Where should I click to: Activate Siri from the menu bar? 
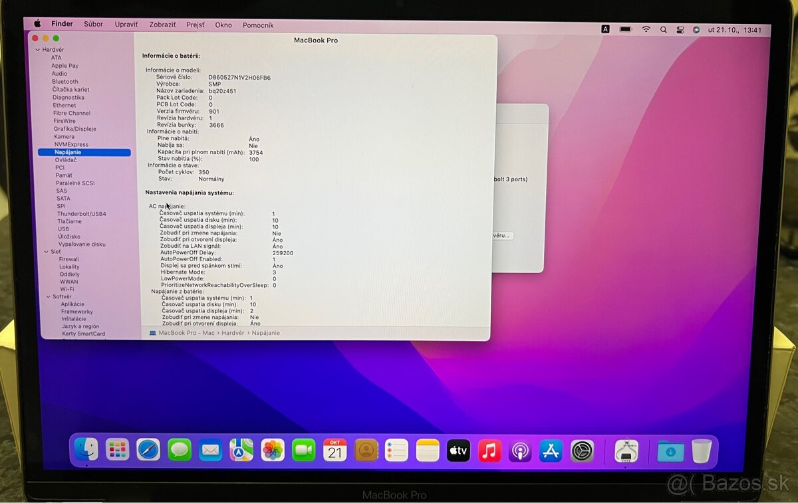696,29
